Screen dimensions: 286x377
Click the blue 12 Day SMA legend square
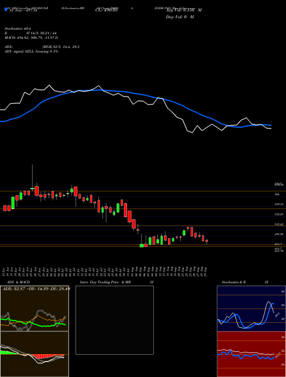tap(6, 10)
